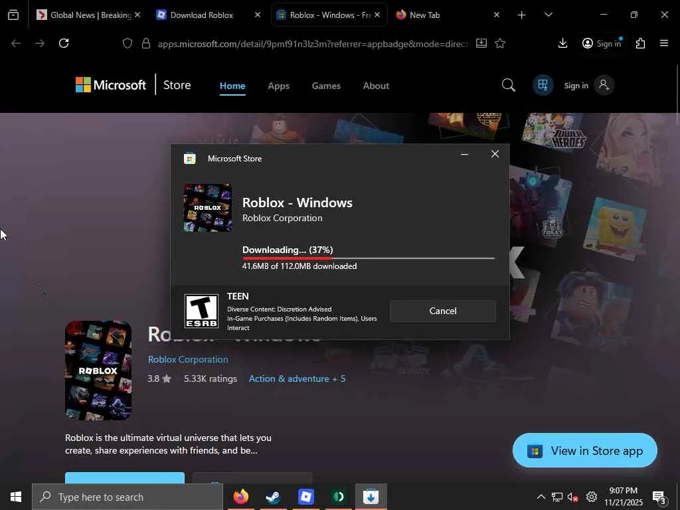Click Microsoft logo in site header
This screenshot has height=510, width=680.
point(111,84)
